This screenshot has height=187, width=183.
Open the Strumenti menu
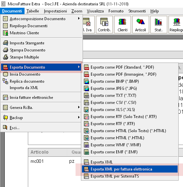tap(137, 11)
